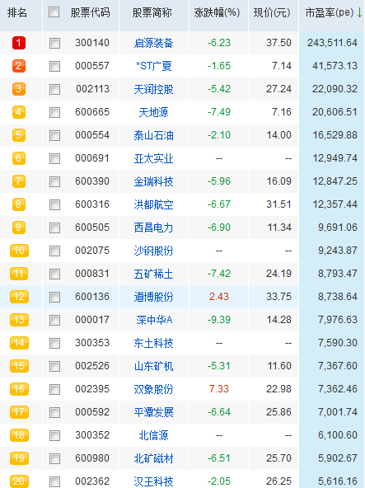Viewport: 365px width, 488px height.
Task: Open stock link 北信源
Action: pyautogui.click(x=153, y=435)
